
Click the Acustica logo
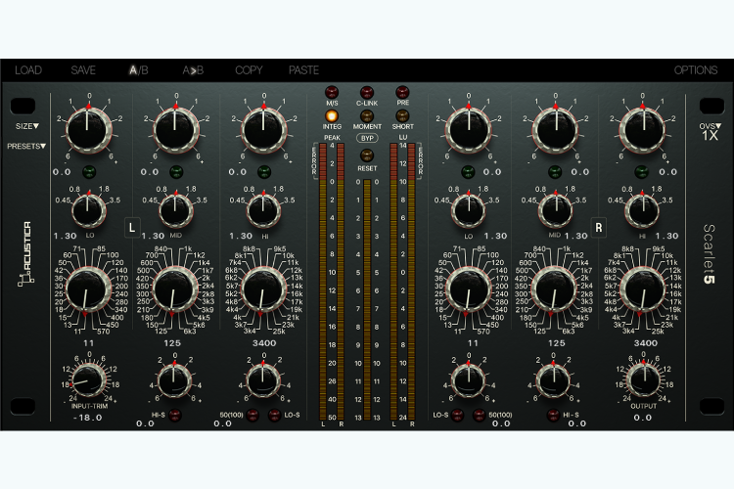tap(26, 253)
